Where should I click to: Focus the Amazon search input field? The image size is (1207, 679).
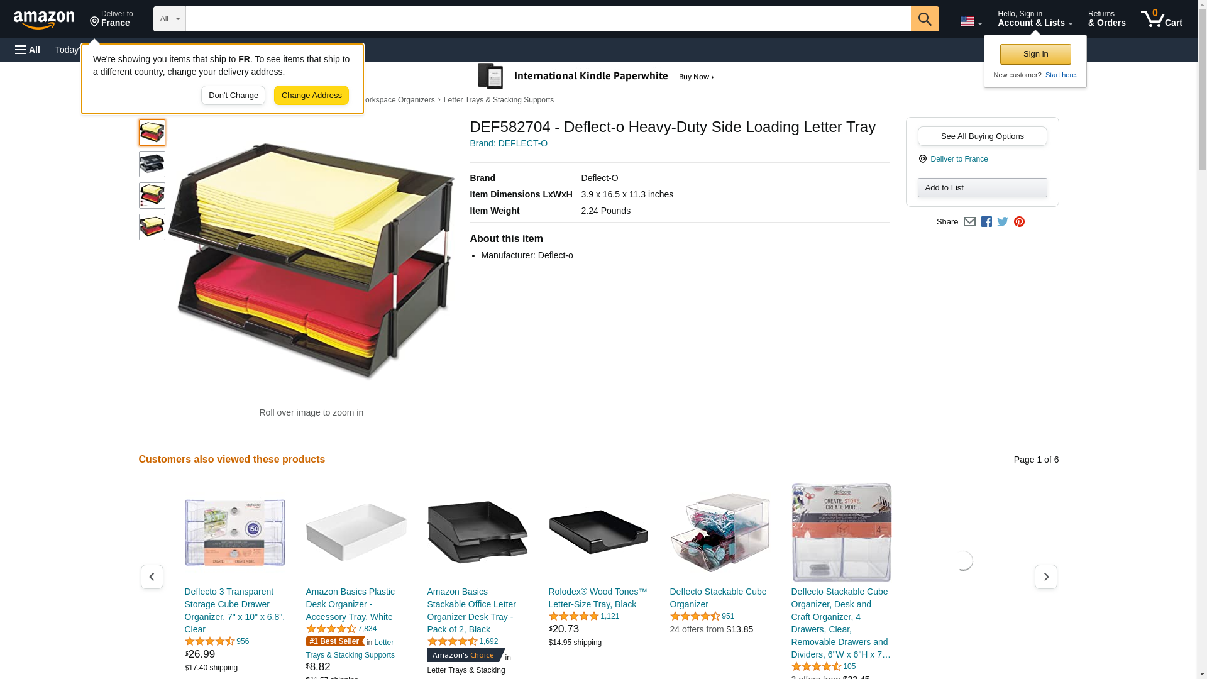(548, 19)
